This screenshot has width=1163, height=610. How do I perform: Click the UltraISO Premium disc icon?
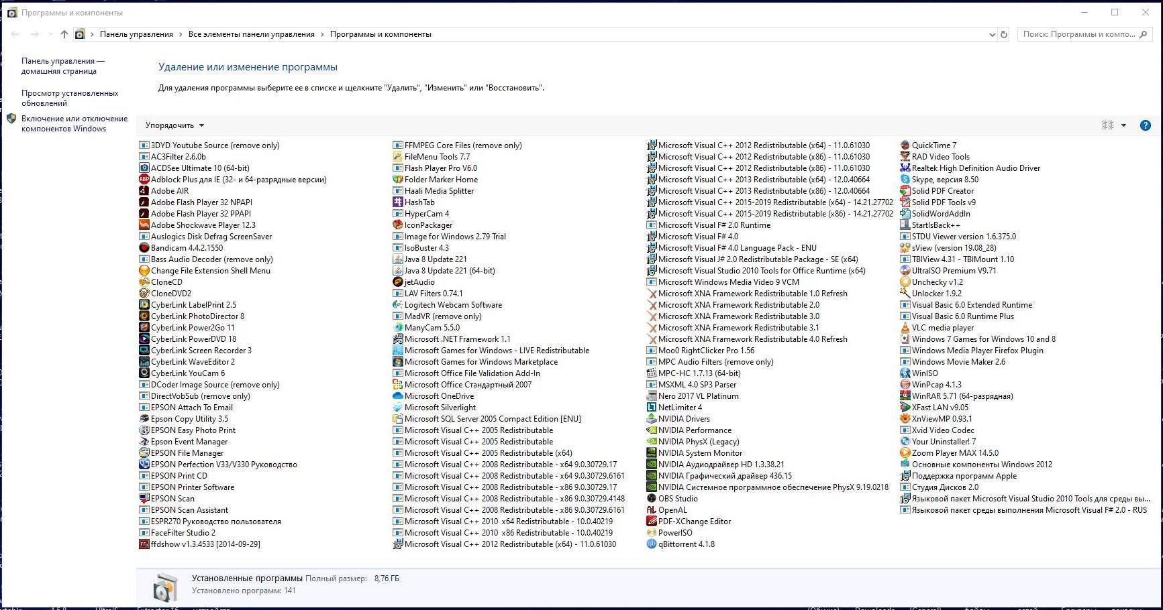905,271
